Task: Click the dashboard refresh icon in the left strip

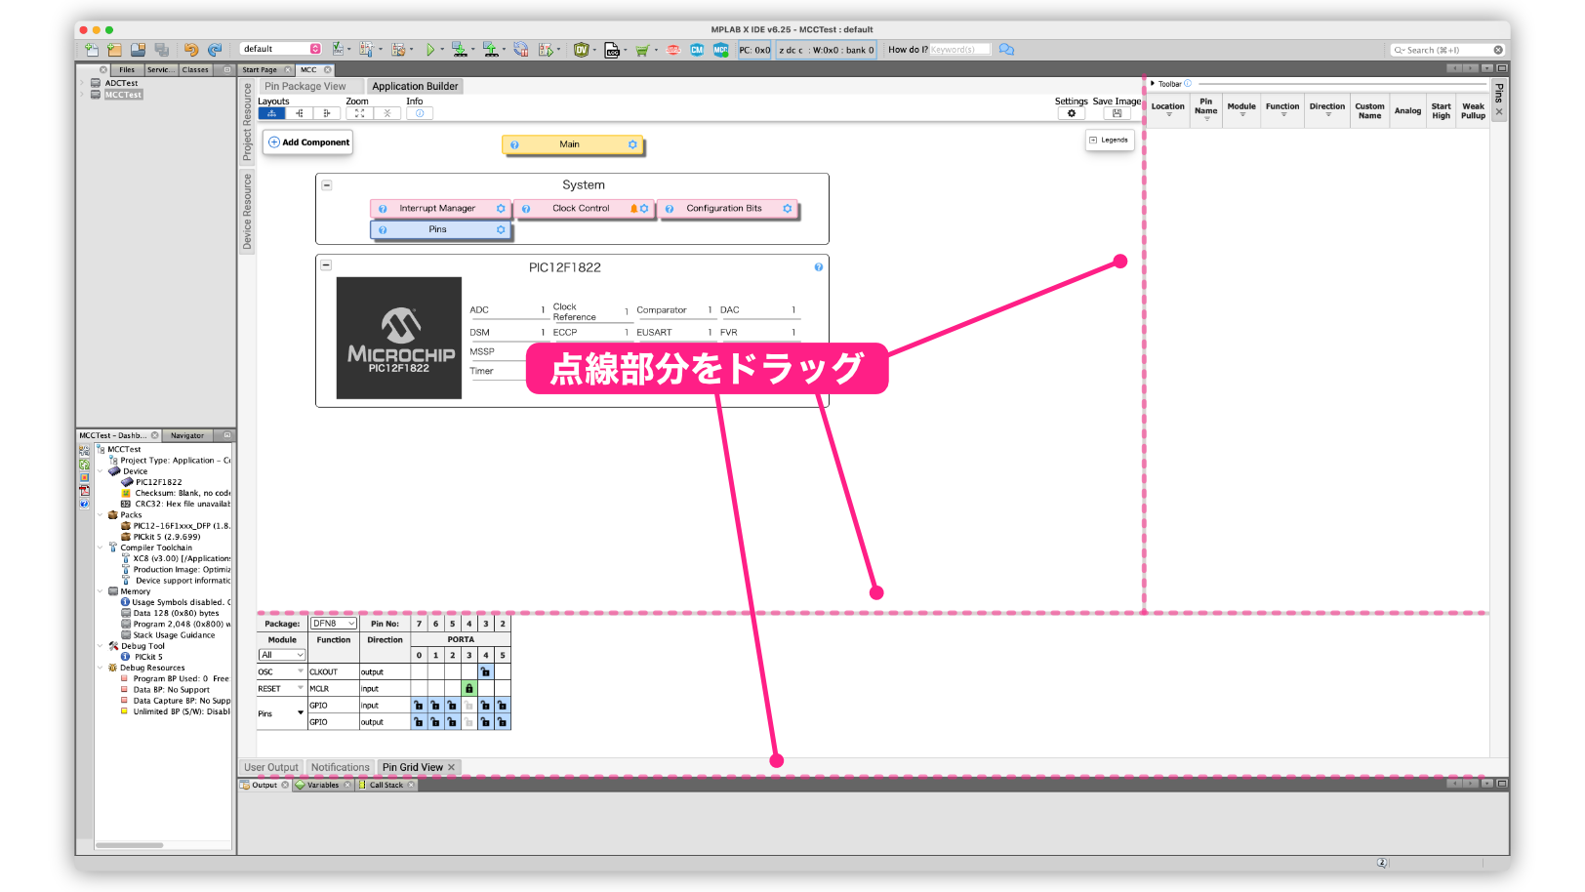Action: [84, 465]
